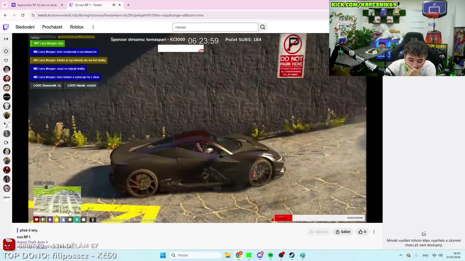Screen dimensions: 465x261
Task: Open the tab search dropdown arrow
Action: tap(4, 5)
